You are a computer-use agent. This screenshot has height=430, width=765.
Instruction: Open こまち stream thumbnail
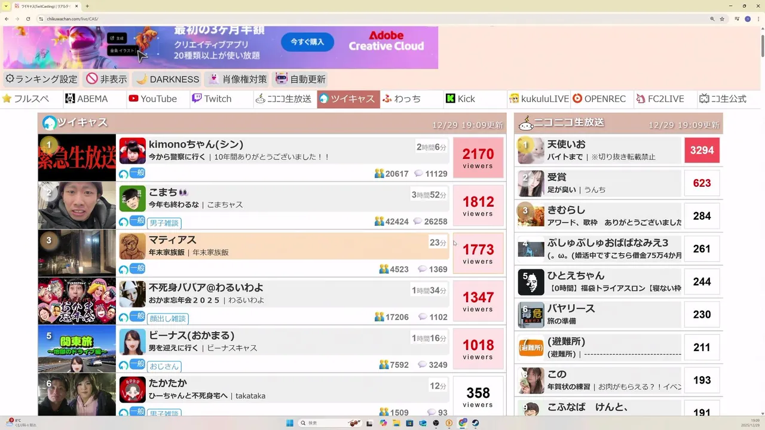point(77,205)
